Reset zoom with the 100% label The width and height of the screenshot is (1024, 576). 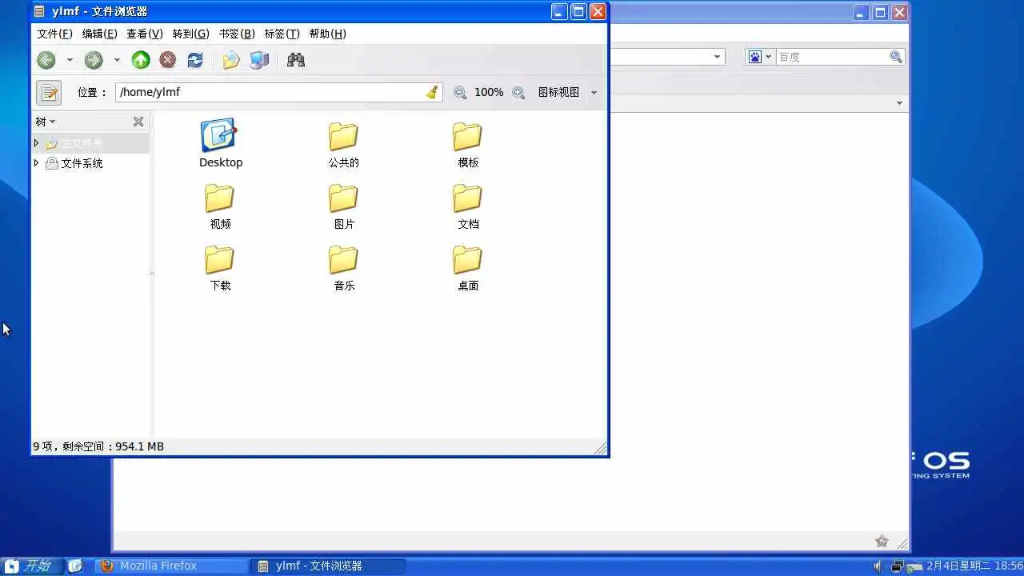489,92
